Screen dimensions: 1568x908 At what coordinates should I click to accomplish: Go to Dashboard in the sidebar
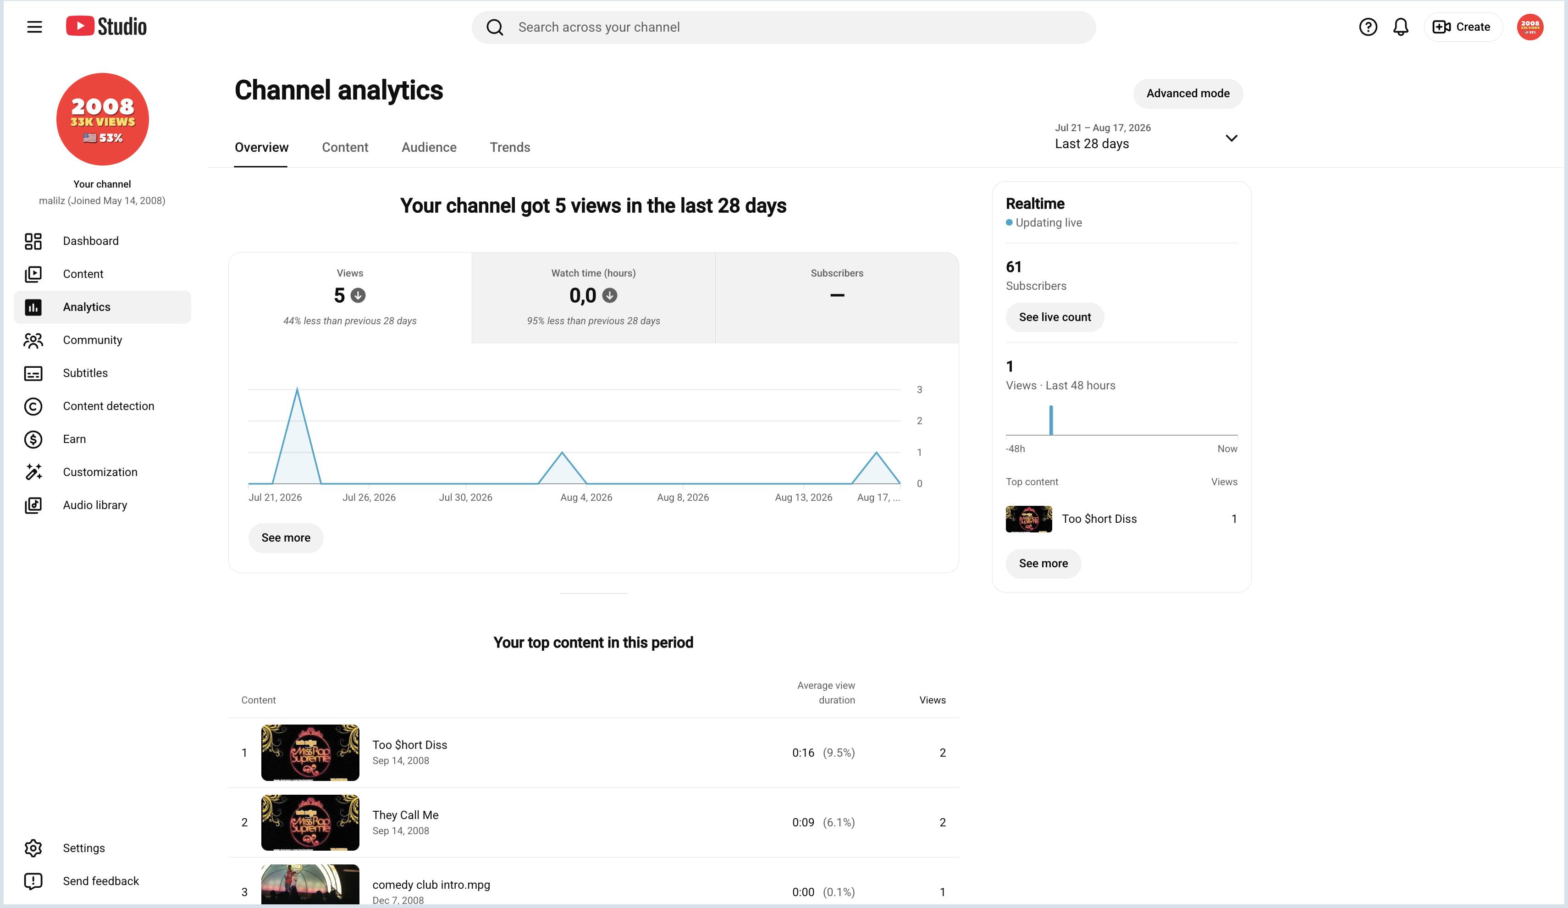click(103, 242)
